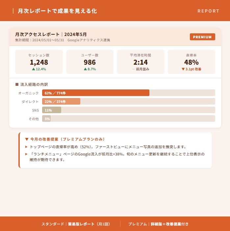Click the 前月並み indicator
The width and height of the screenshot is (230, 231).
point(141,69)
